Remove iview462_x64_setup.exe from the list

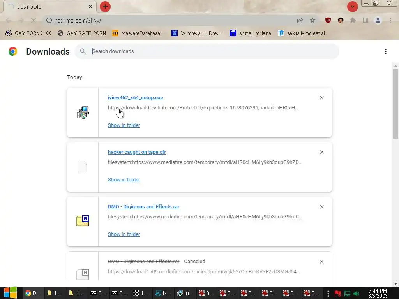pyautogui.click(x=321, y=98)
